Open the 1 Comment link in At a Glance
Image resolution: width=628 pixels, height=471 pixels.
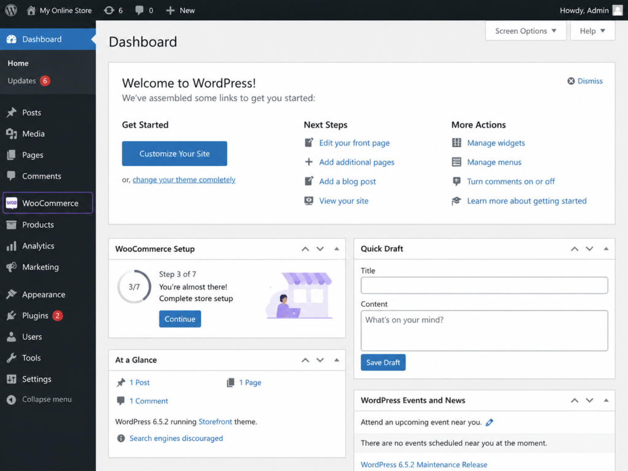(x=148, y=401)
